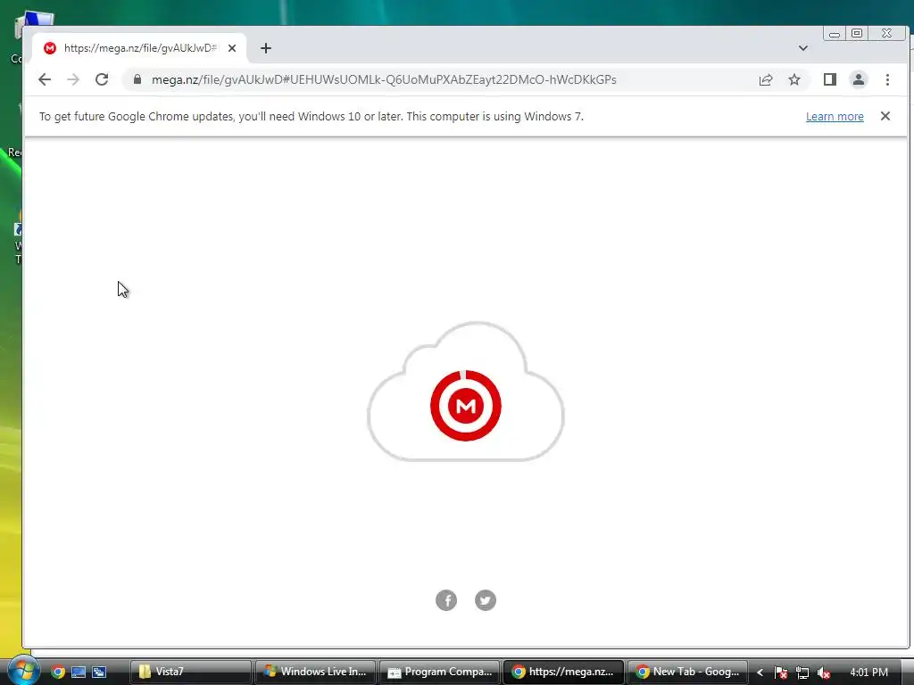The width and height of the screenshot is (914, 685).
Task: Select the mega.nz file tab
Action: pyautogui.click(x=139, y=48)
